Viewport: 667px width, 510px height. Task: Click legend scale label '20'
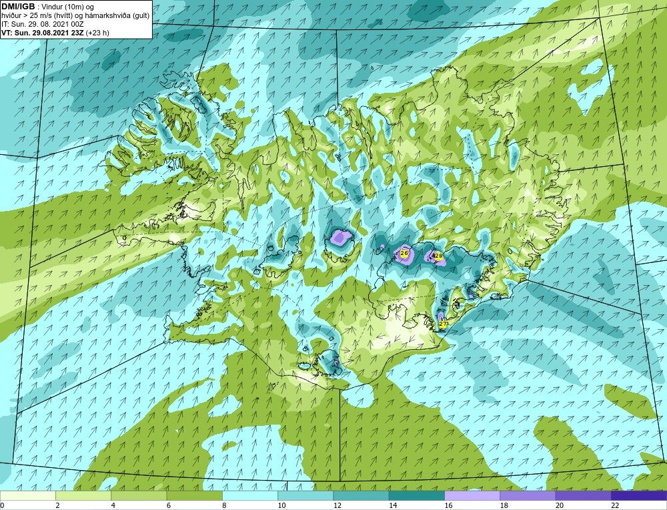pos(560,505)
